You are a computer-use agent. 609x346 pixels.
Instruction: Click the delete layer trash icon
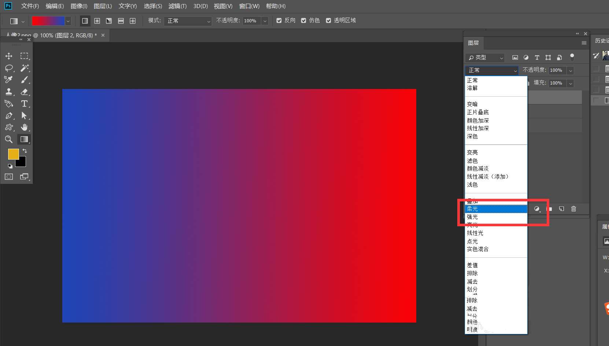(573, 209)
